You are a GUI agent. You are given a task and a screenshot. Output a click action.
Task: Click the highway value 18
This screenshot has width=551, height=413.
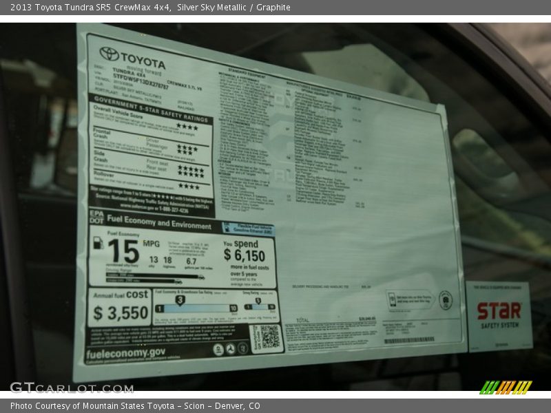tap(167, 260)
